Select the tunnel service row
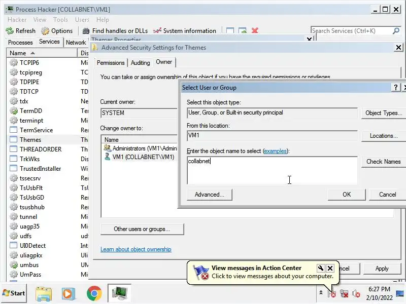The width and height of the screenshot is (406, 304). 47,217
